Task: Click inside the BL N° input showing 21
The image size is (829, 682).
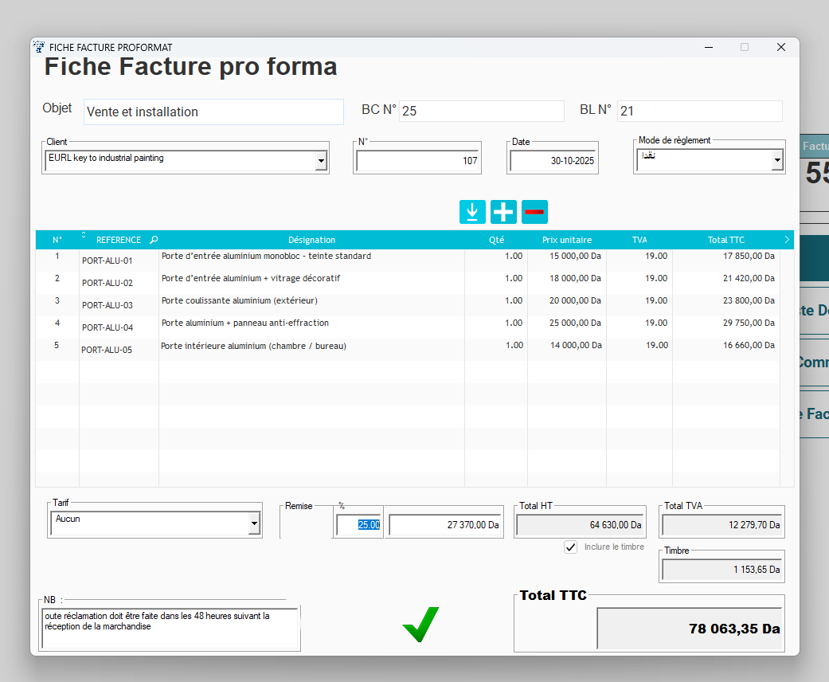Action: coord(699,111)
